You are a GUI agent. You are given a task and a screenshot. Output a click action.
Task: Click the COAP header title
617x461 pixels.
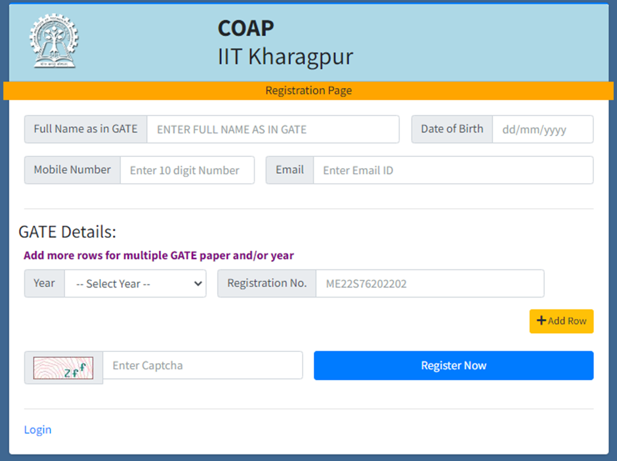245,28
